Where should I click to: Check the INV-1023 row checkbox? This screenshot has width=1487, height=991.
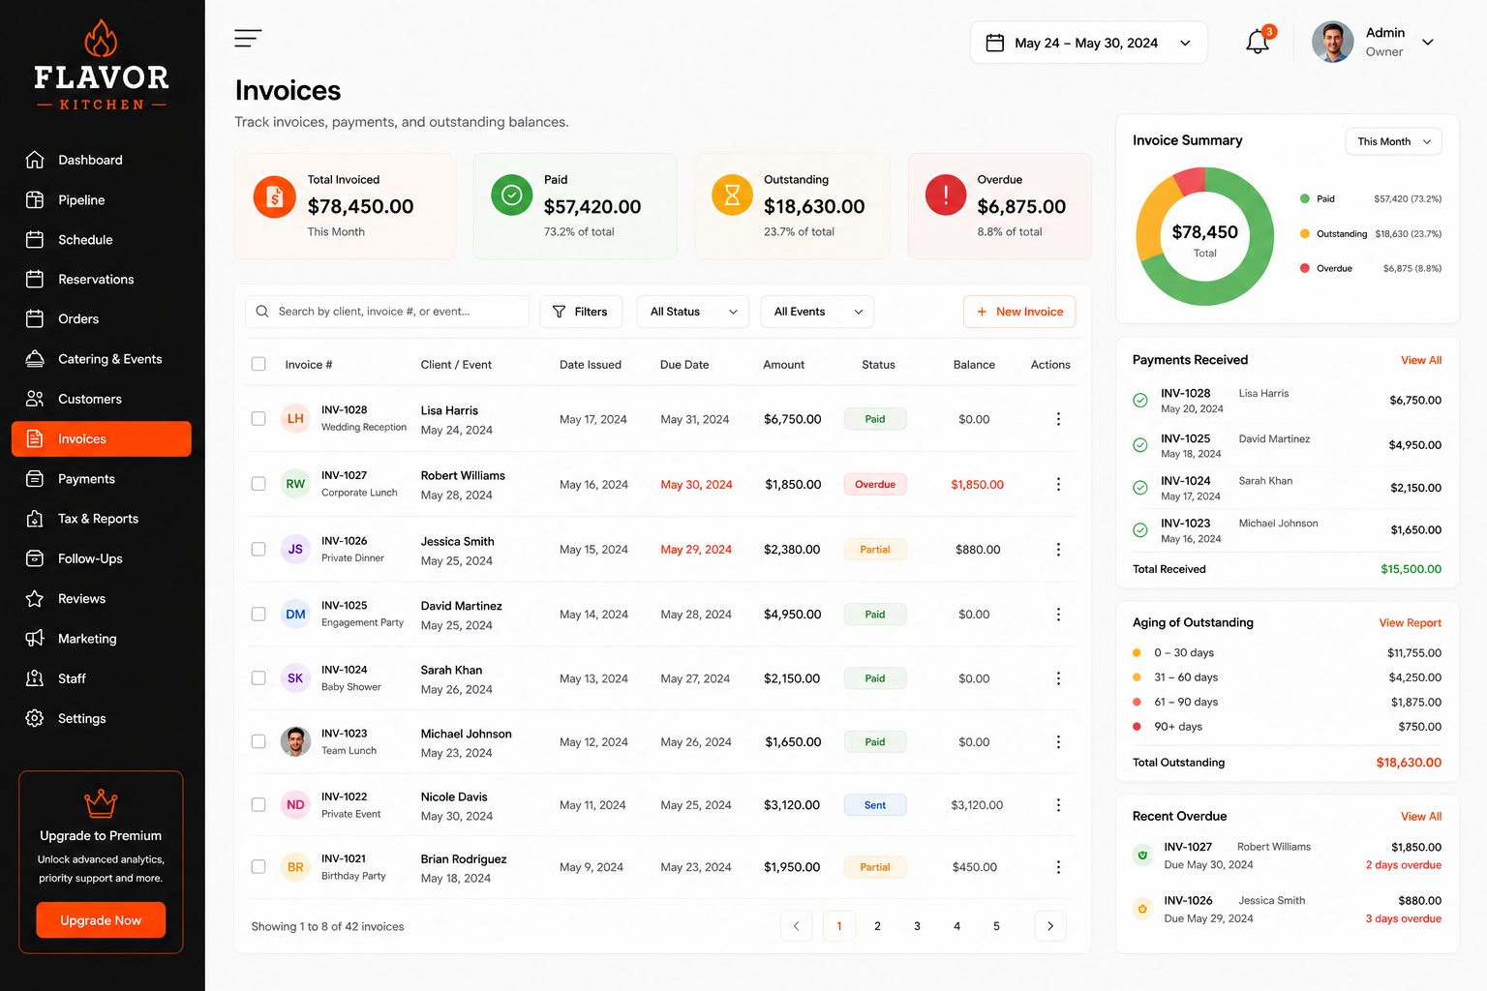258,742
